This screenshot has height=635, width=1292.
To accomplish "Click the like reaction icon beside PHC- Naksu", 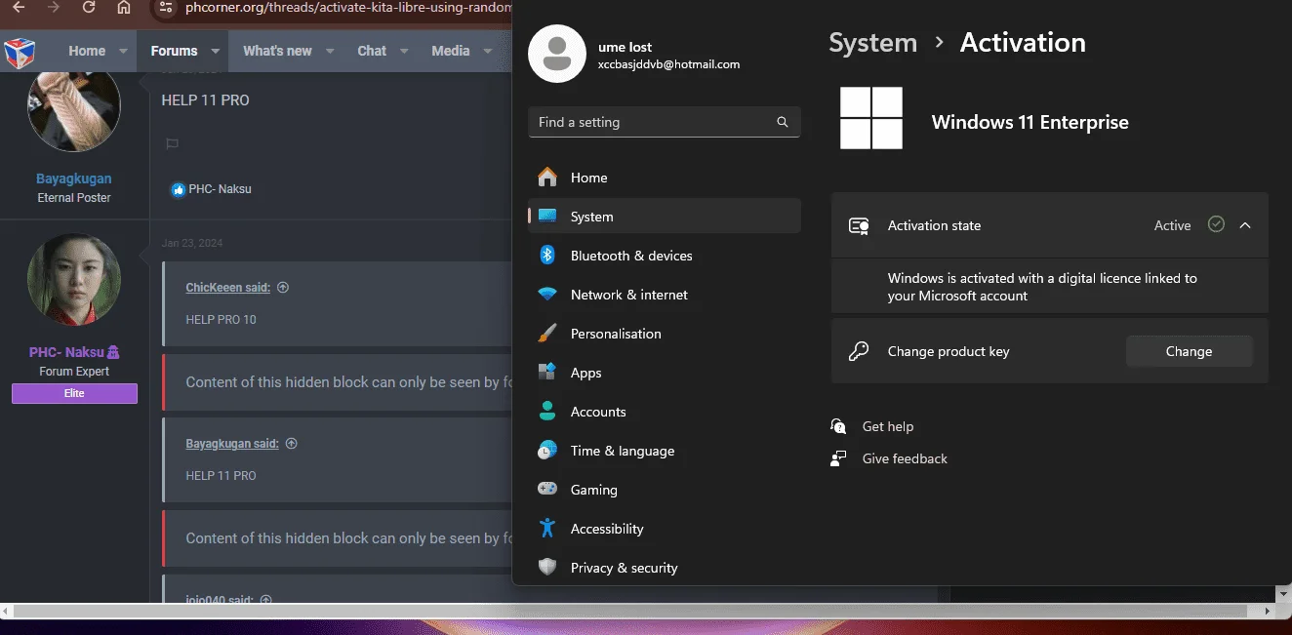I will pos(178,189).
